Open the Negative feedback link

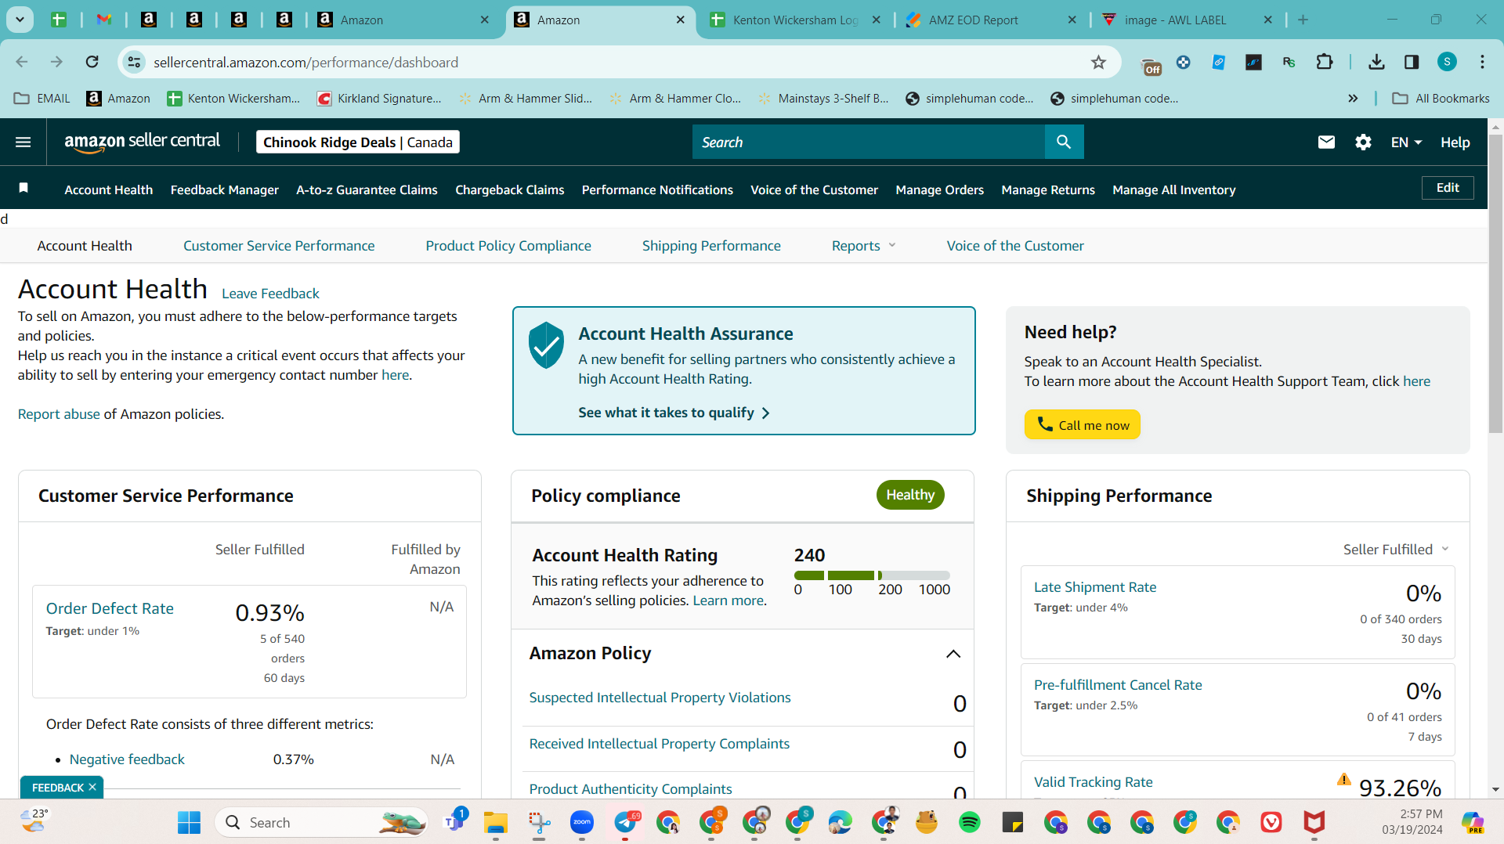[127, 759]
